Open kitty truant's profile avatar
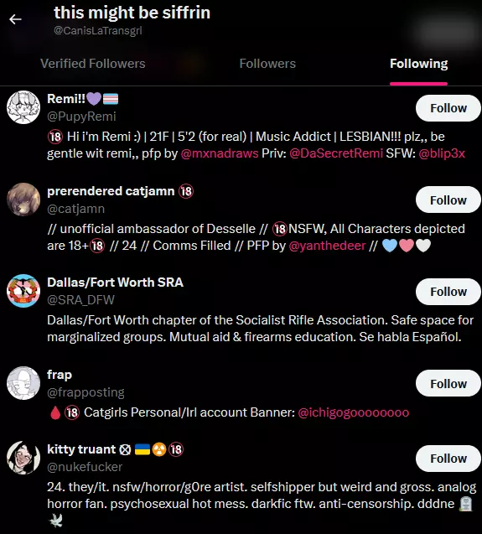Image resolution: width=482 pixels, height=534 pixels. tap(23, 458)
